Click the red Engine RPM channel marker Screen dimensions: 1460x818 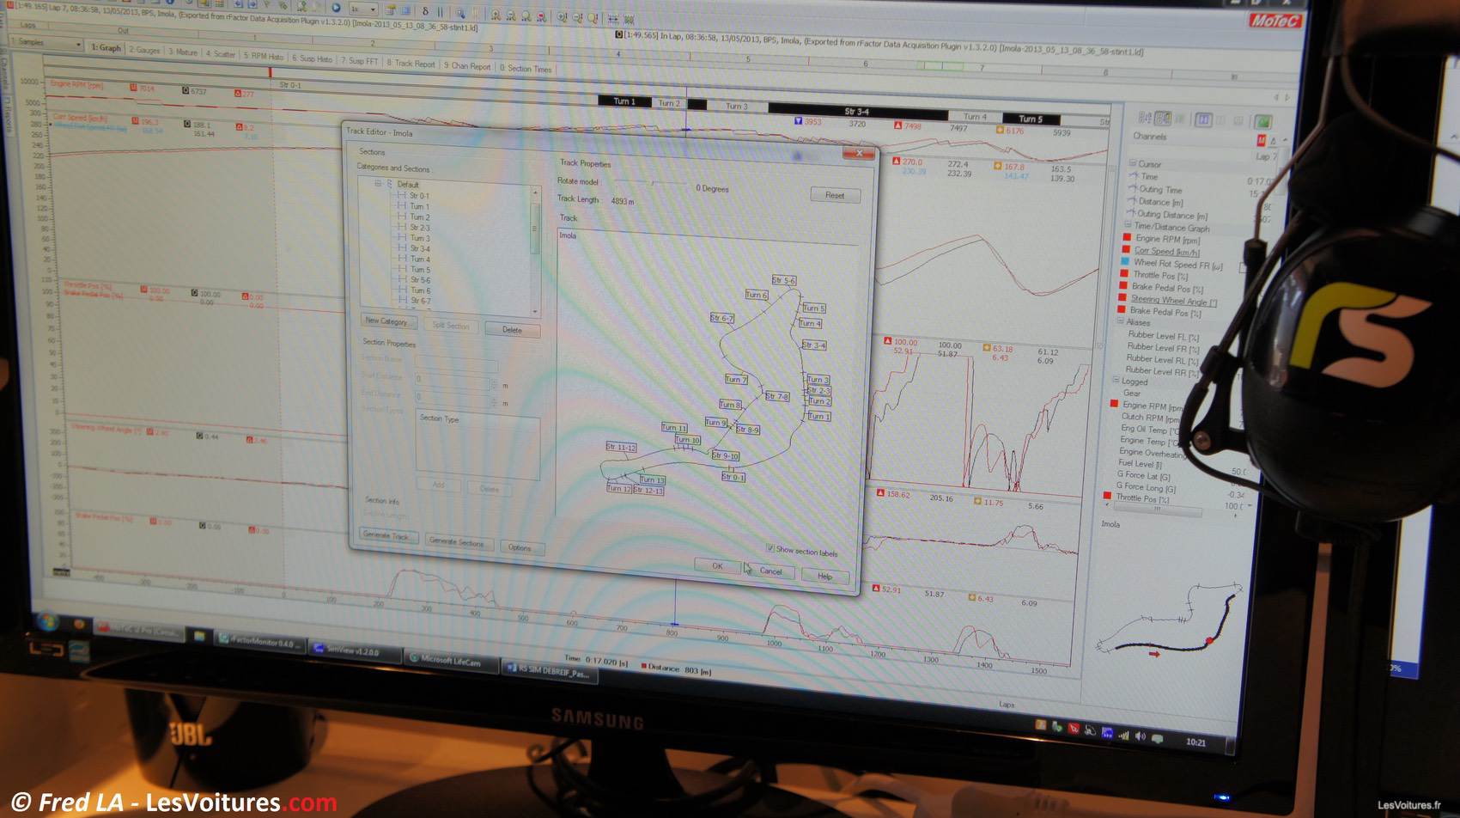1126,238
